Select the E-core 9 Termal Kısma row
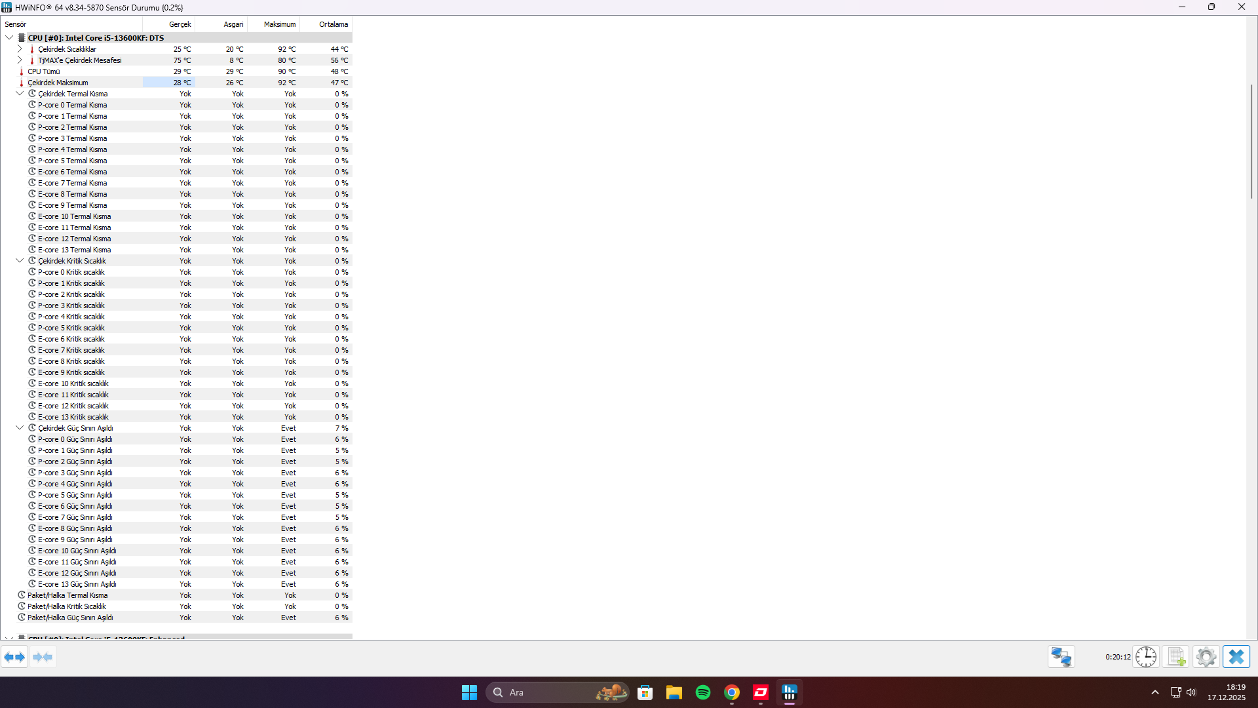 pos(176,205)
